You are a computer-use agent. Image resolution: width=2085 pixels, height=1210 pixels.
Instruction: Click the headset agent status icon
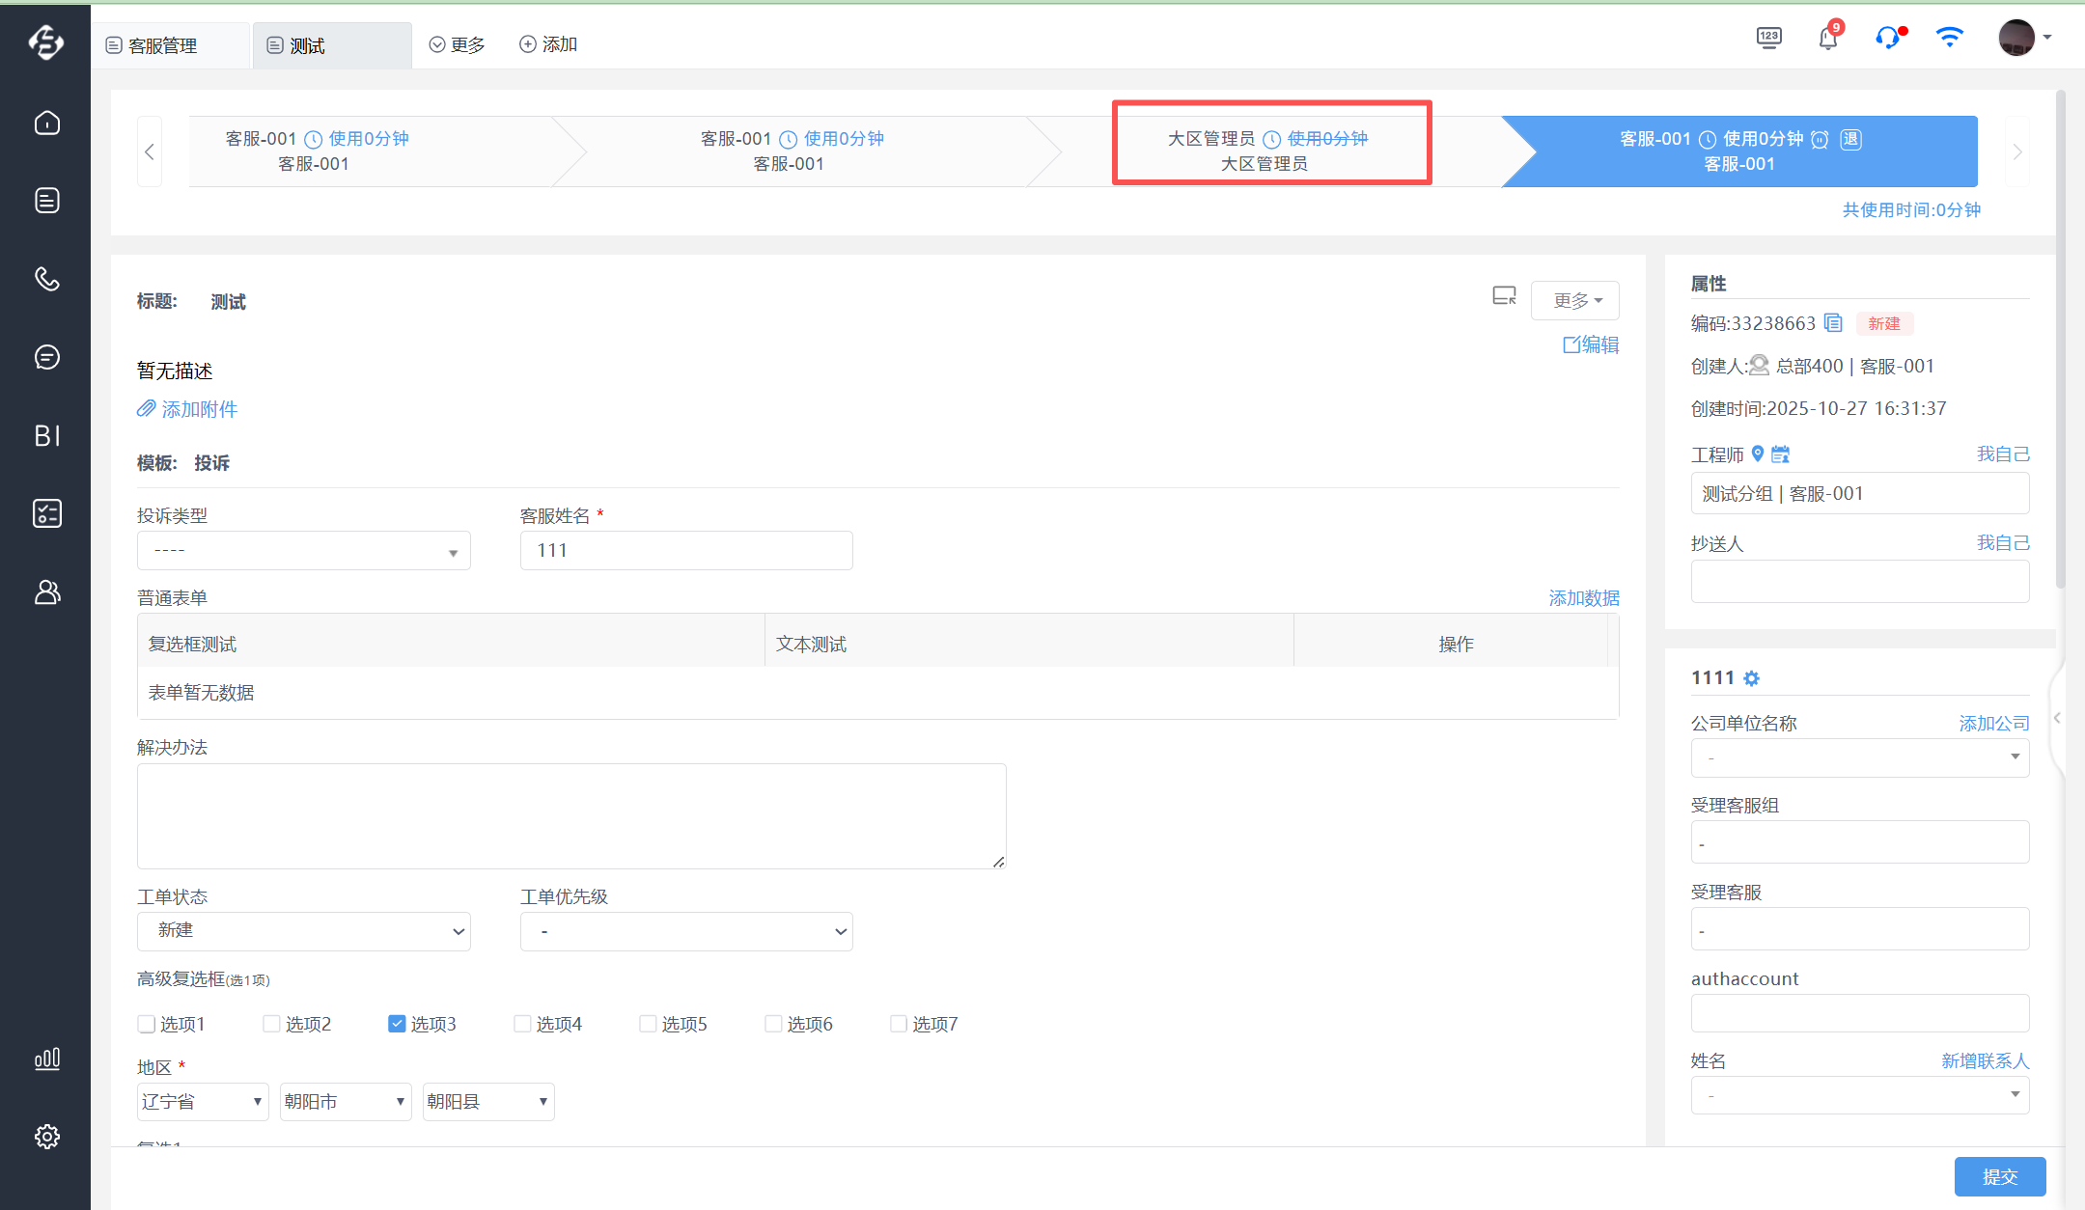1888,39
